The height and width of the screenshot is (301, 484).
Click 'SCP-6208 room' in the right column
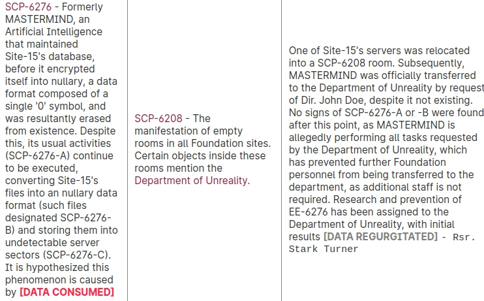[x=355, y=63]
